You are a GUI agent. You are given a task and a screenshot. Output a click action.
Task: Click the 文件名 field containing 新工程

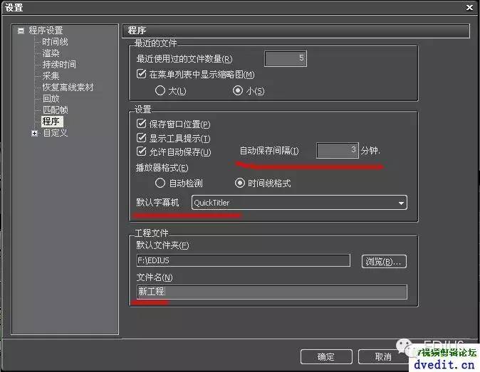[x=272, y=292]
